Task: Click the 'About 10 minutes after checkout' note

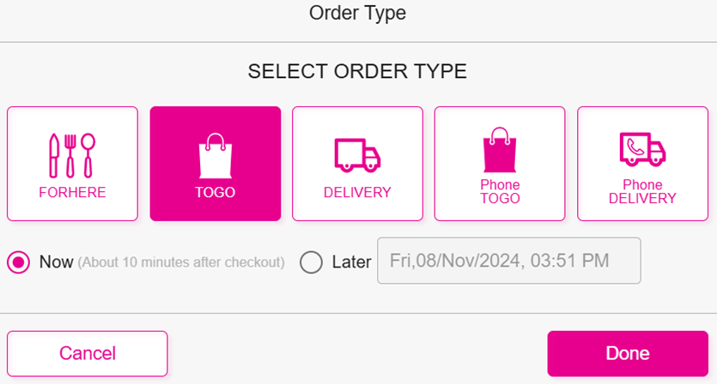Action: click(x=181, y=262)
